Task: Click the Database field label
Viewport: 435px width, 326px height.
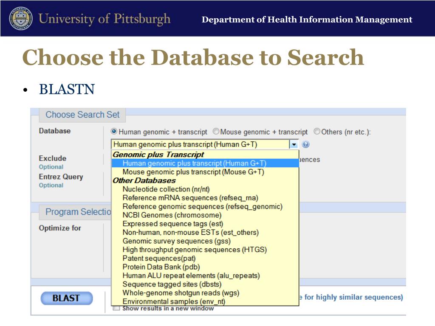Action: click(55, 131)
